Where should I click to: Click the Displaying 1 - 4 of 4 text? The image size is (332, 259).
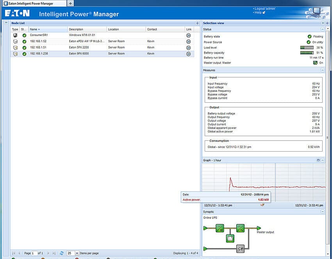pos(186,253)
